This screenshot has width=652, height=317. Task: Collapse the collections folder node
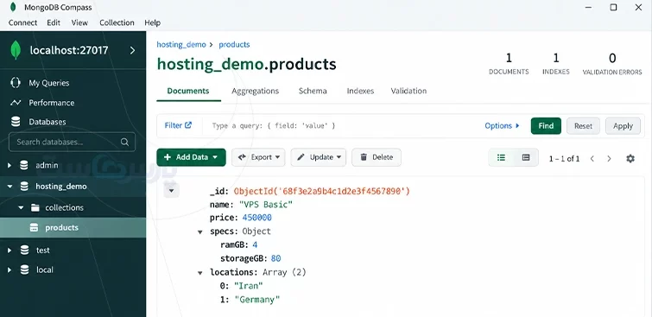coord(21,207)
